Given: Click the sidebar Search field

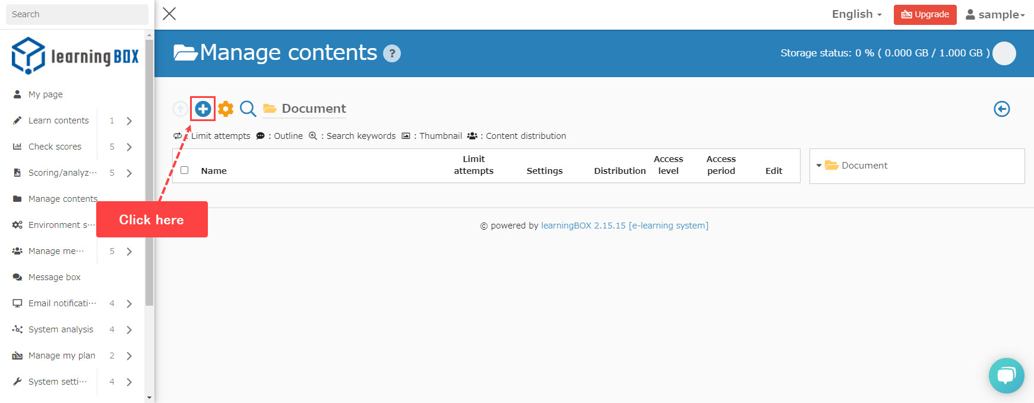Looking at the screenshot, I should point(77,14).
